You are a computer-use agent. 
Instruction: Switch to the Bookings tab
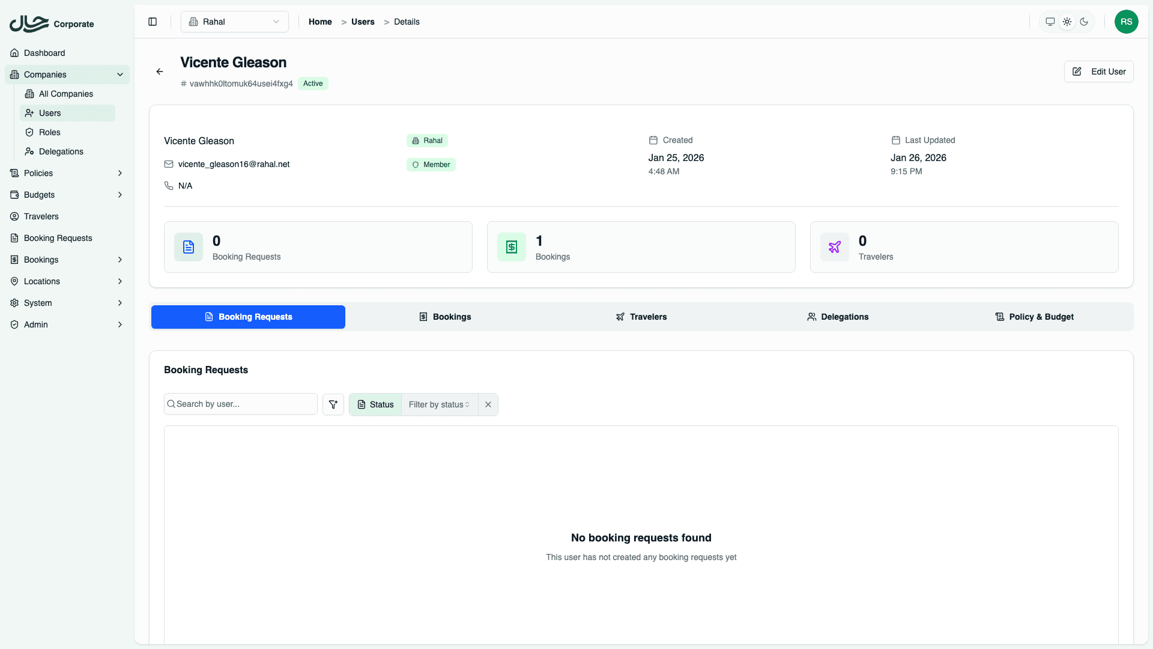coord(445,317)
